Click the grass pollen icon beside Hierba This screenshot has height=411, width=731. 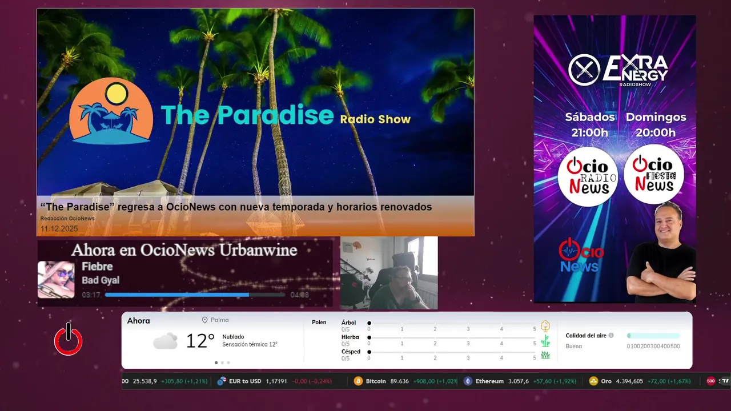(x=545, y=341)
